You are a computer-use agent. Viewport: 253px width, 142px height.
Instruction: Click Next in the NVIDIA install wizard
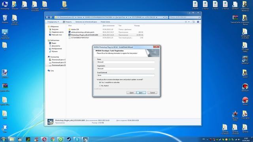coord(141,93)
